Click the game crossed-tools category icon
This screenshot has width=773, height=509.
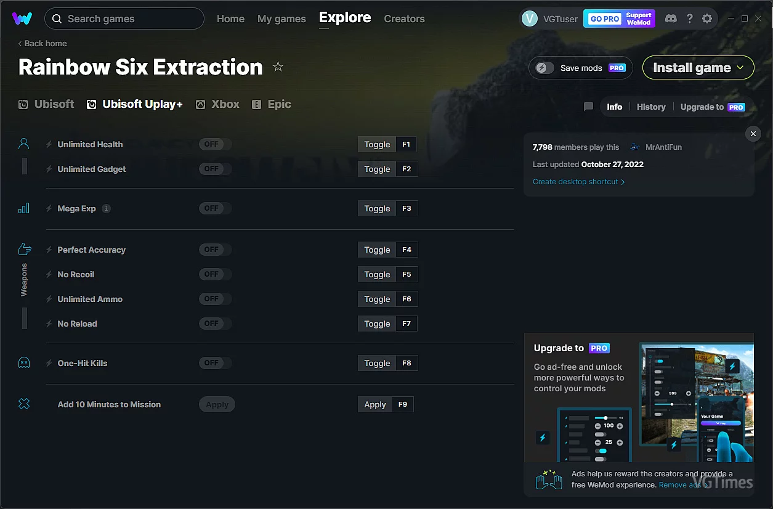(24, 404)
